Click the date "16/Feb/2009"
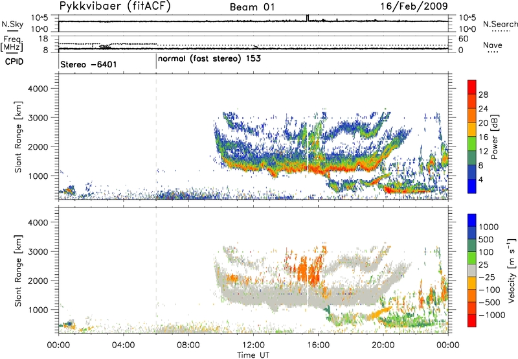Viewport: 518px width, 359px height. point(414,6)
